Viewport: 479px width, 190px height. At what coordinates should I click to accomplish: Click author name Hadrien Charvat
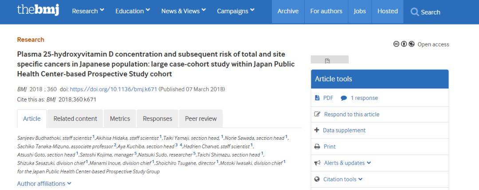click(x=200, y=146)
